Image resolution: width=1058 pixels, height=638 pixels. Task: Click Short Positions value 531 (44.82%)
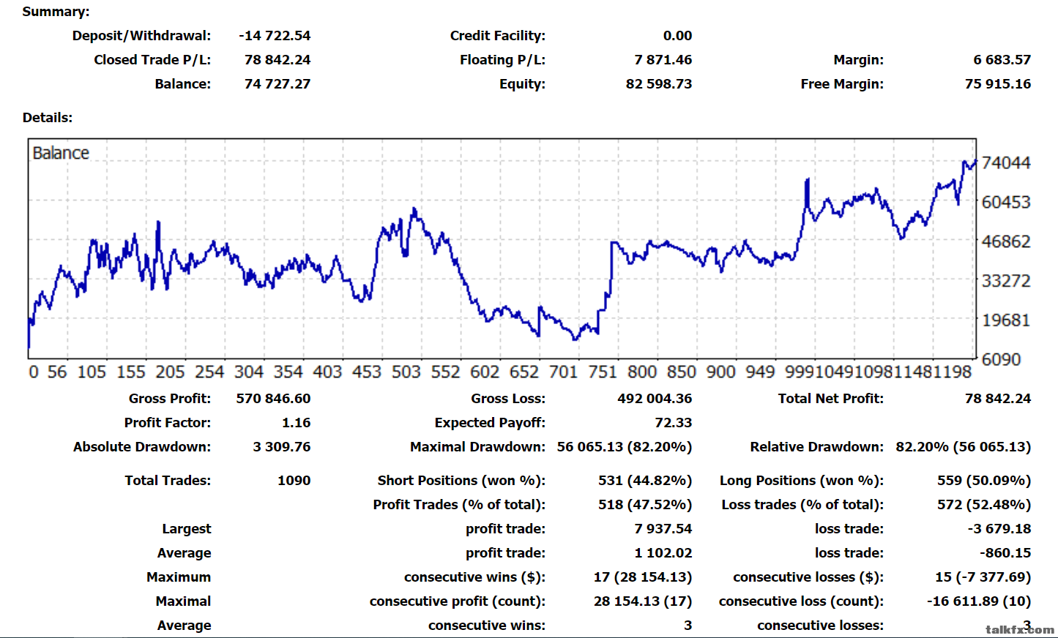(645, 480)
